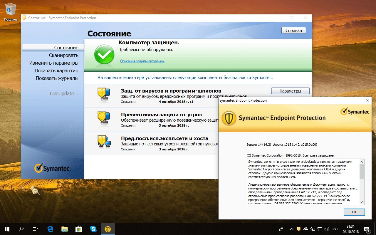
Task: Click the 4 октября 2018 г. r1 definitions date
Action: 176,102
